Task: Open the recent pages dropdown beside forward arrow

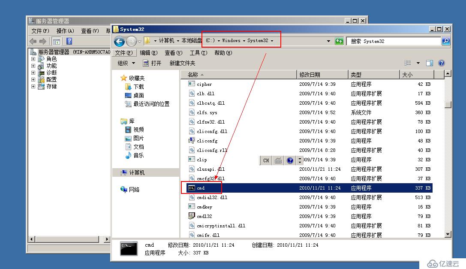Action: tap(139, 41)
